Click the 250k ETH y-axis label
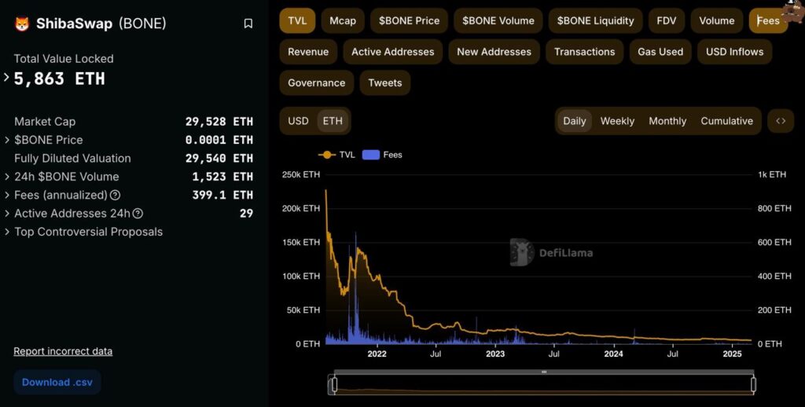 tap(301, 174)
